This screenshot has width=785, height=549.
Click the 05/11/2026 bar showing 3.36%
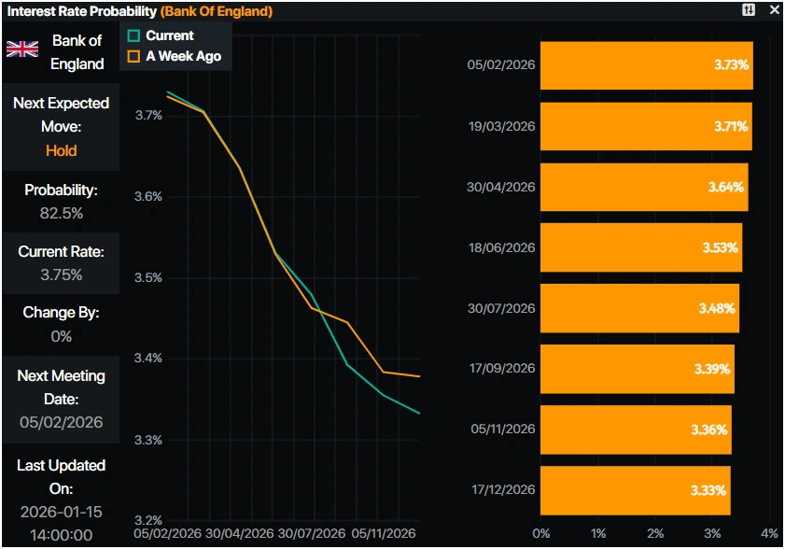coord(636,429)
